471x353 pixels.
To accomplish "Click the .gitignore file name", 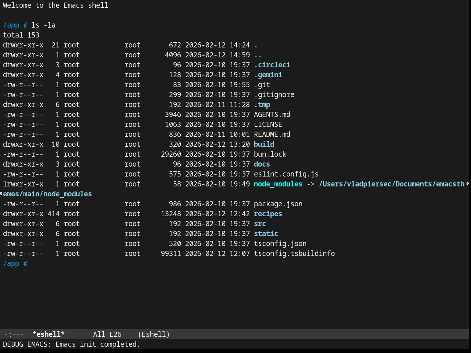I will pyautogui.click(x=274, y=95).
